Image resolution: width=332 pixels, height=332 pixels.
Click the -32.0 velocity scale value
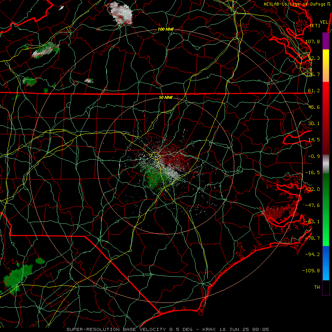click(312, 189)
